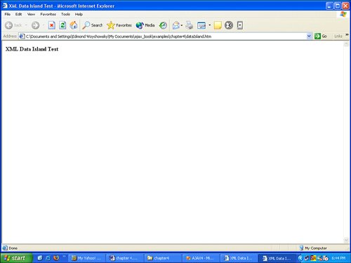
Task: Click the Go button
Action: 321,36
